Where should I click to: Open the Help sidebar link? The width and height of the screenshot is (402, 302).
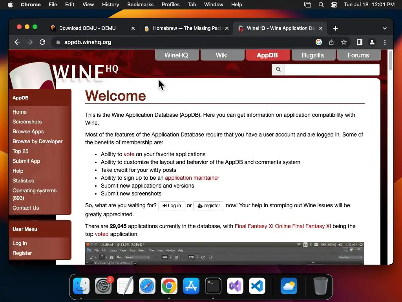pos(18,171)
